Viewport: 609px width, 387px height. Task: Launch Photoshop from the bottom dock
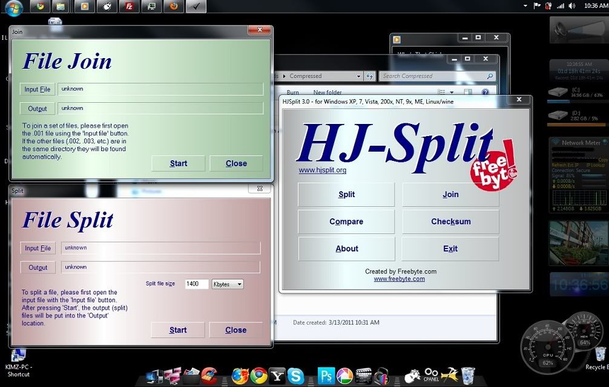pyautogui.click(x=326, y=376)
